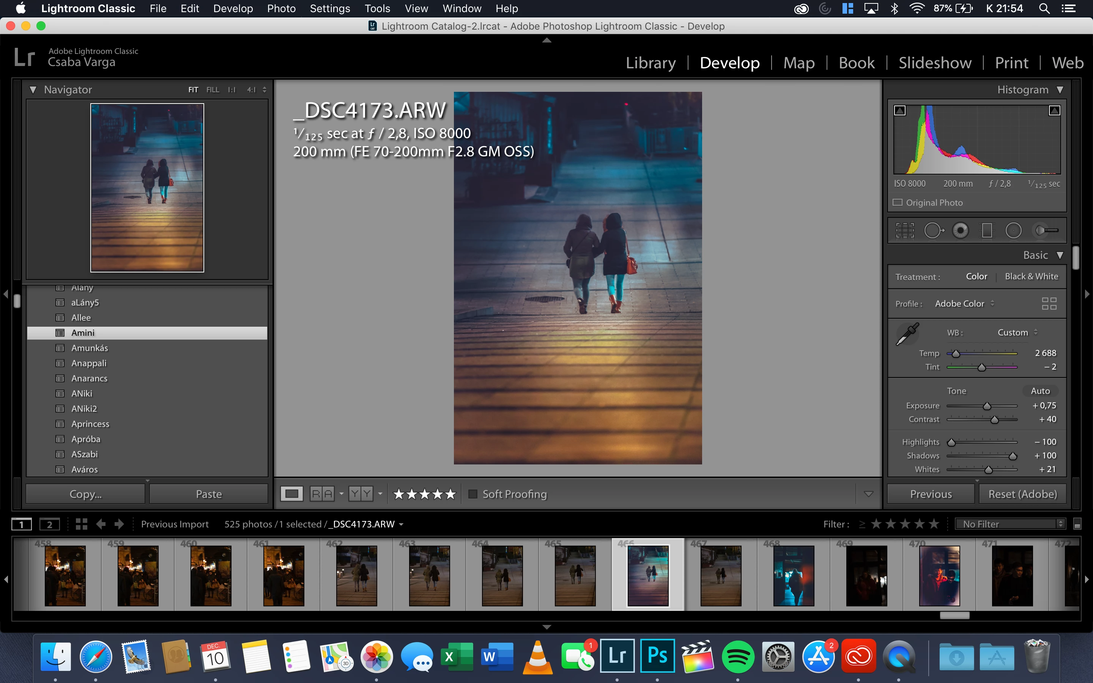Open the Settings menu

(x=330, y=8)
